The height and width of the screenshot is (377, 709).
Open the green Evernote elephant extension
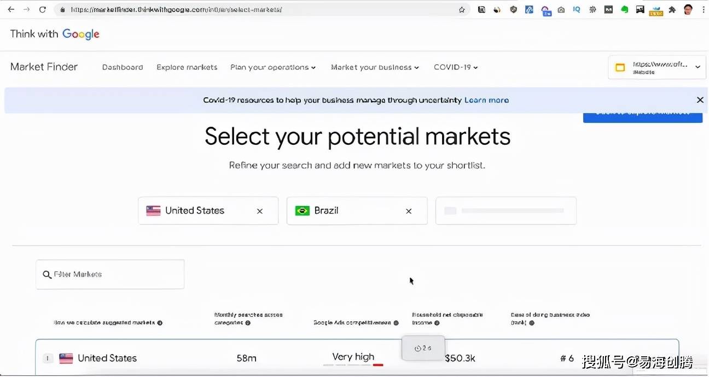pyautogui.click(x=625, y=9)
